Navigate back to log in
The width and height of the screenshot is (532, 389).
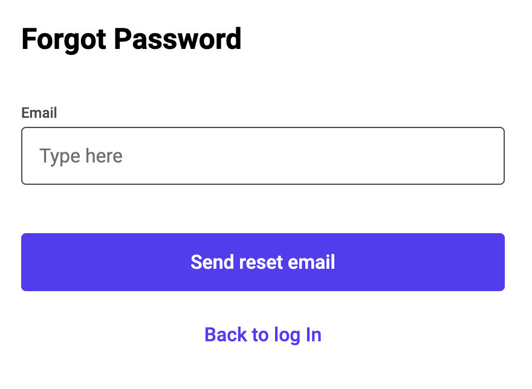[262, 334]
